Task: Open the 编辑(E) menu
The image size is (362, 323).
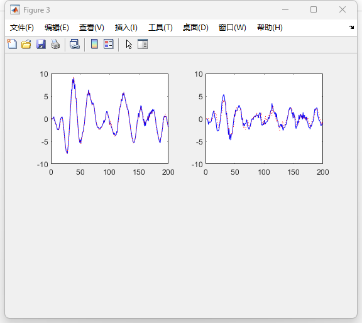Action: coord(57,28)
